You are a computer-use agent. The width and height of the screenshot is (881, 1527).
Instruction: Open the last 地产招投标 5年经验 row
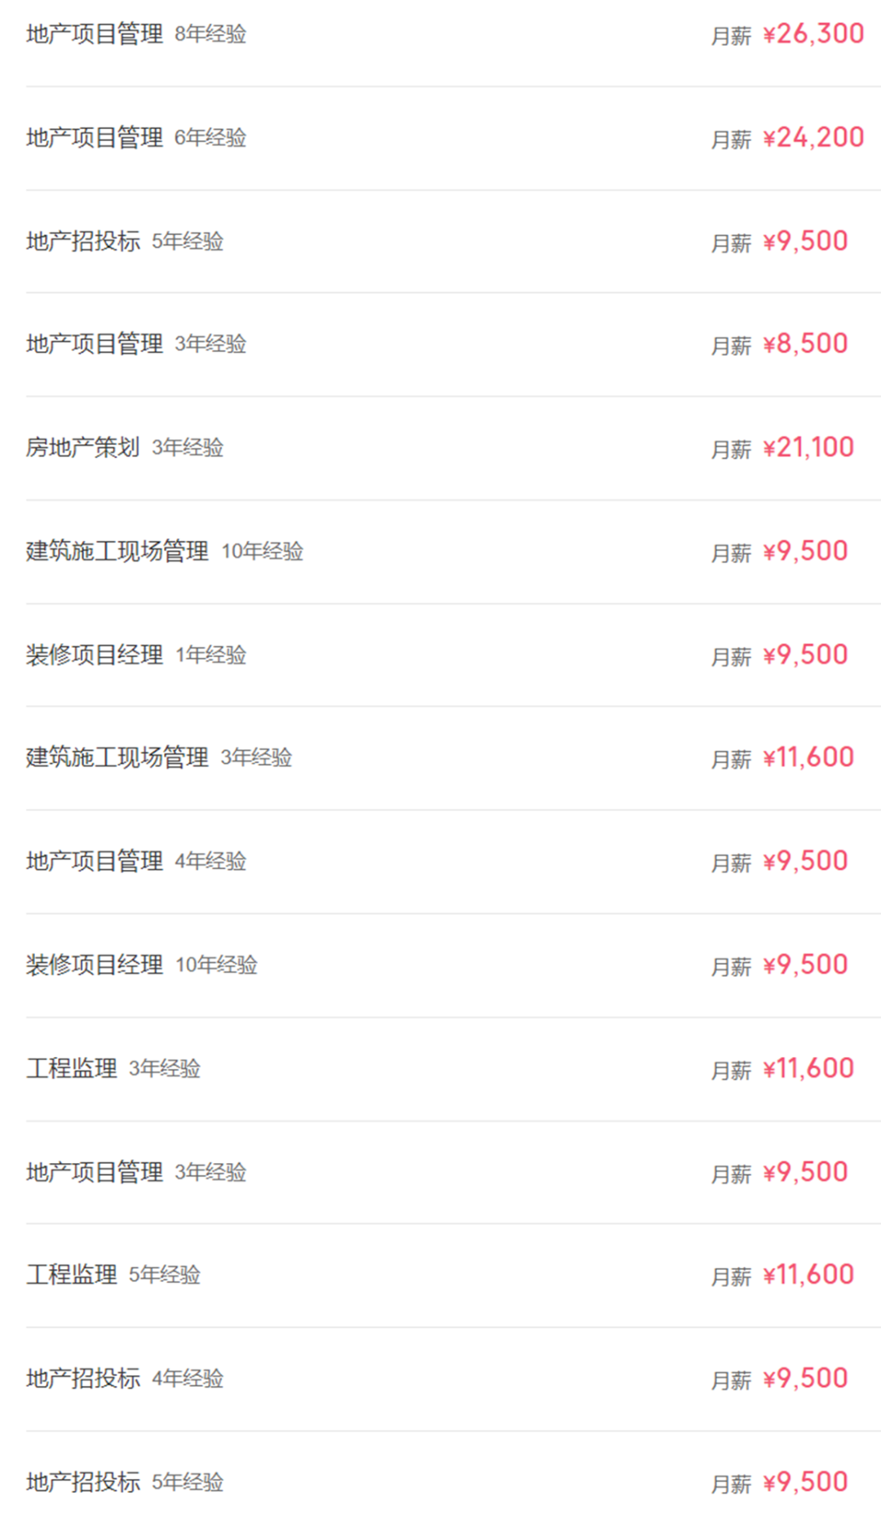coord(453,1480)
